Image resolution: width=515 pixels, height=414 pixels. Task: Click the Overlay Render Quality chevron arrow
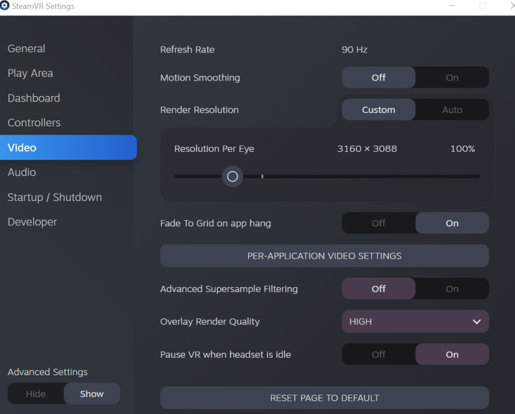tap(476, 322)
